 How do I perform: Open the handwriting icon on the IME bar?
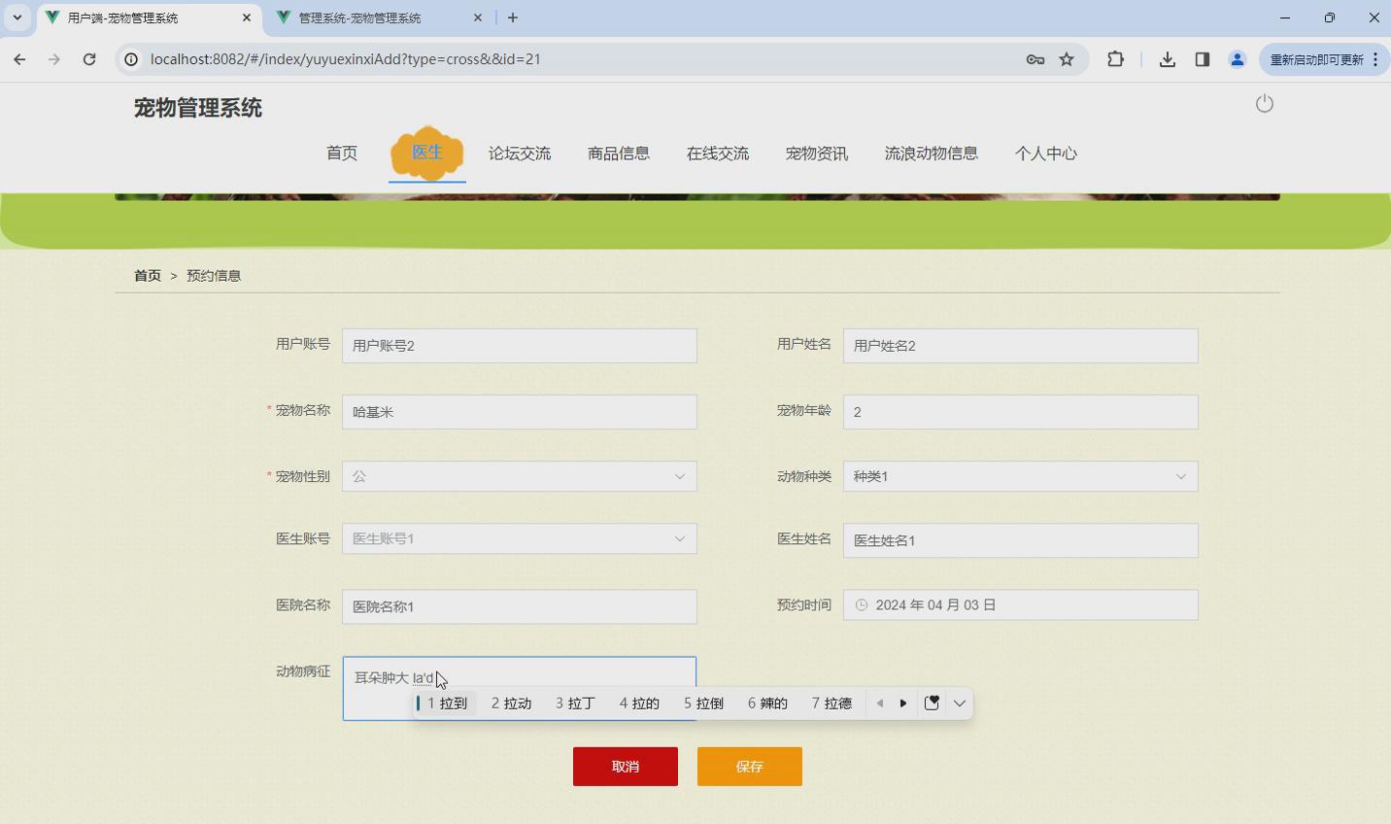coord(931,703)
